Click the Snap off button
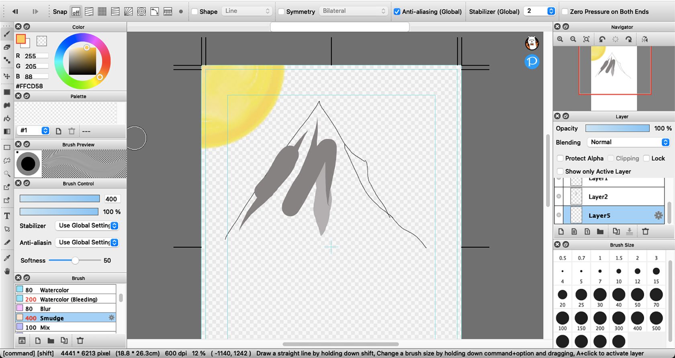This screenshot has height=358, width=675. point(76,12)
